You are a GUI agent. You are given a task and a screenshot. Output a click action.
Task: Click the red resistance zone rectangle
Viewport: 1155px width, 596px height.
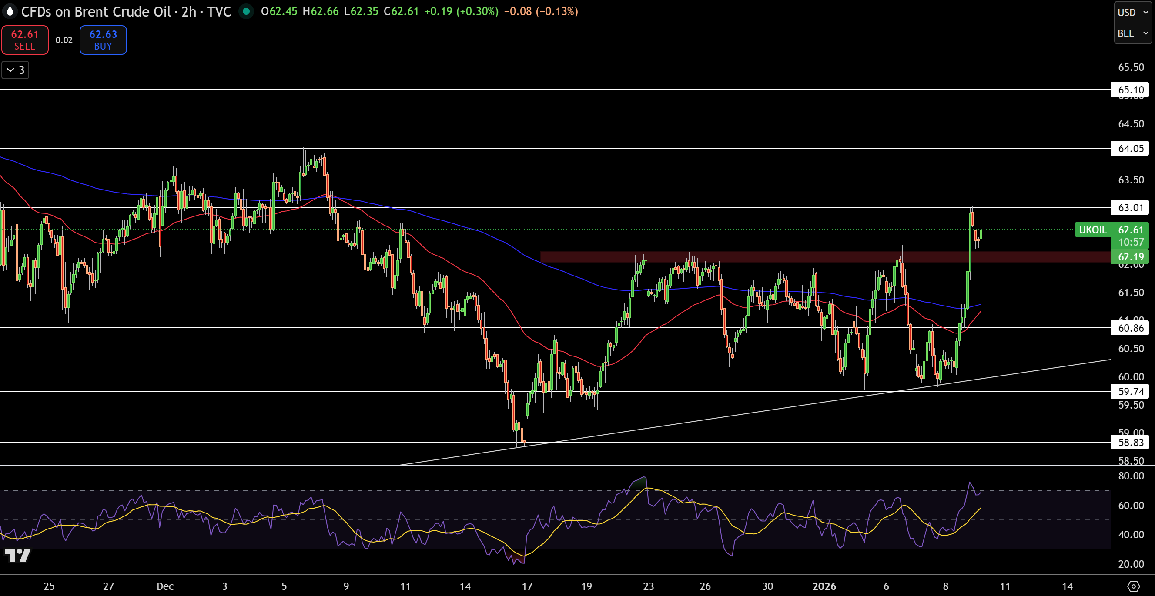pos(825,257)
